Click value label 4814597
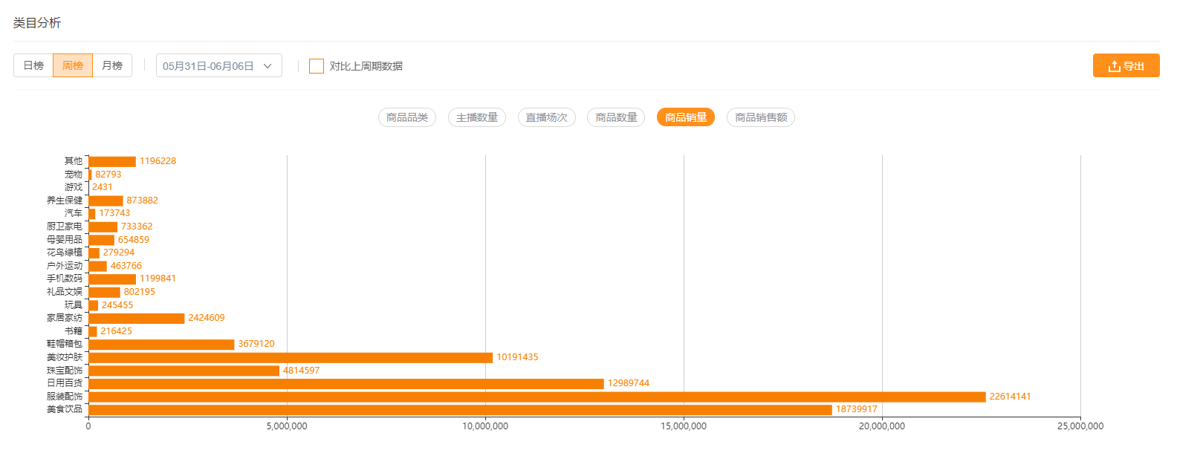1177x456 pixels. click(301, 371)
